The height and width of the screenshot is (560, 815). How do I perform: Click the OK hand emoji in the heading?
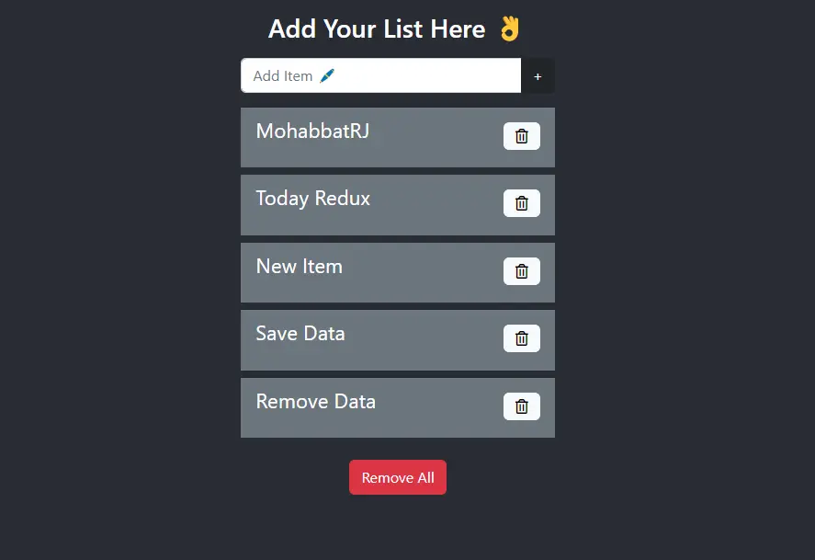[509, 29]
